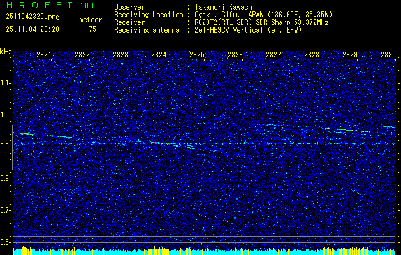Click time marker 2321
The height and width of the screenshot is (255, 401).
tap(44, 54)
